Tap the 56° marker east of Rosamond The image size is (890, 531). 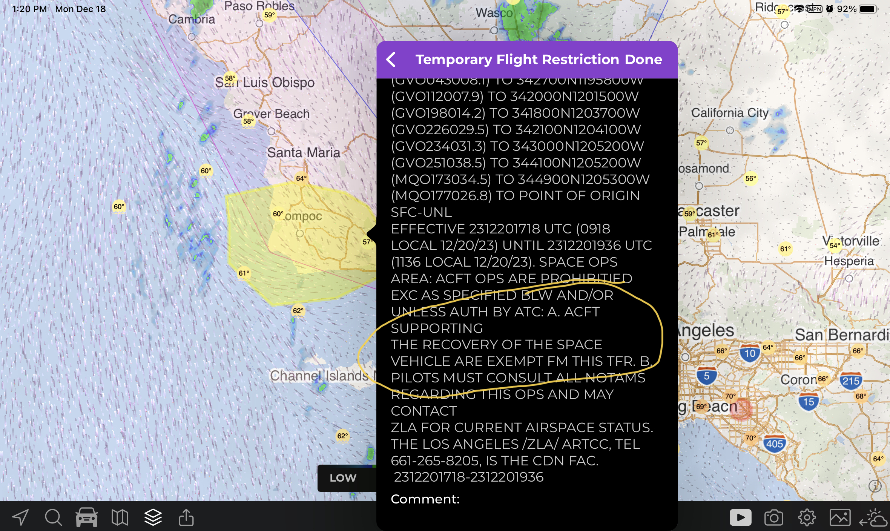point(750,178)
